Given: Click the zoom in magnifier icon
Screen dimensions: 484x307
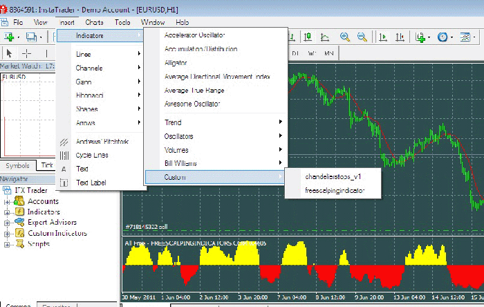Looking at the screenshot, I should point(344,37).
